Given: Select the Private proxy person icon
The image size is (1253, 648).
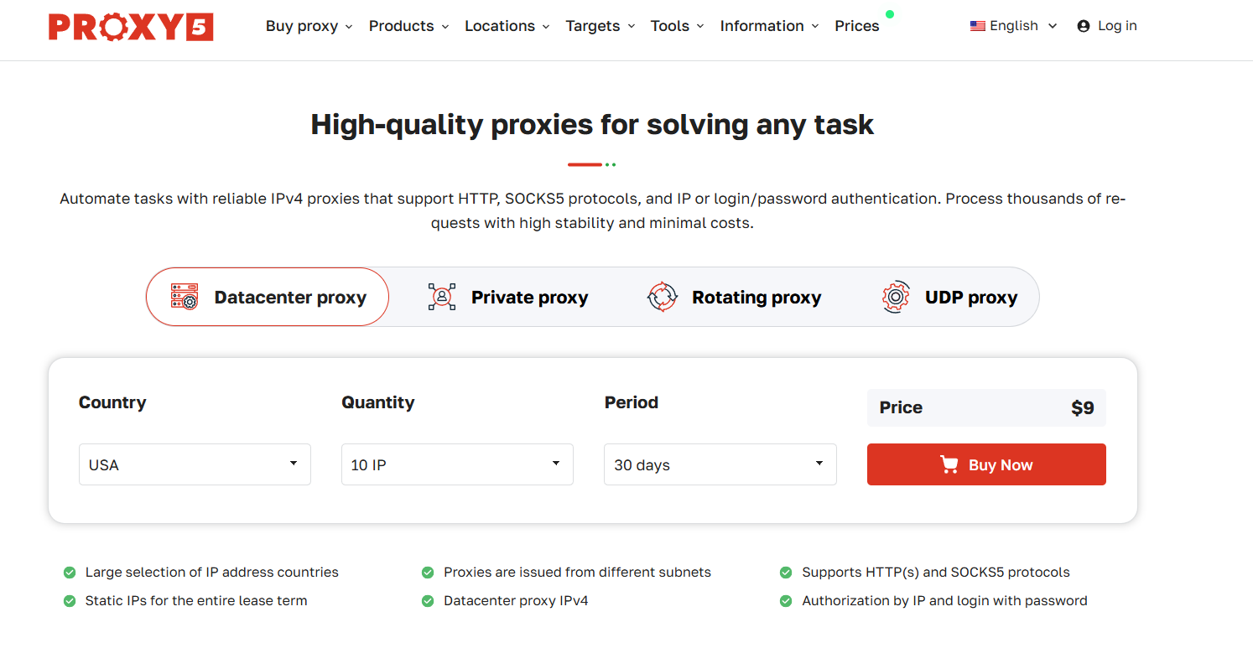Looking at the screenshot, I should [442, 297].
